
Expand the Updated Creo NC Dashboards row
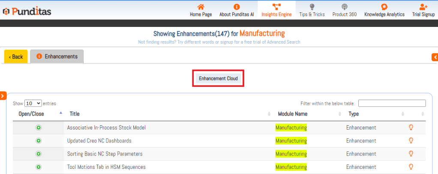click(38, 141)
